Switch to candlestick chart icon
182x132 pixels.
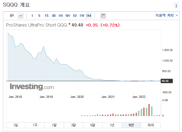[12, 15]
